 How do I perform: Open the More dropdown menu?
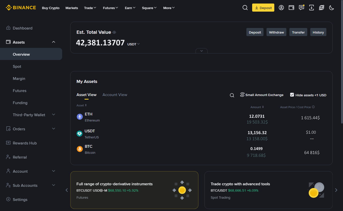click(x=169, y=8)
